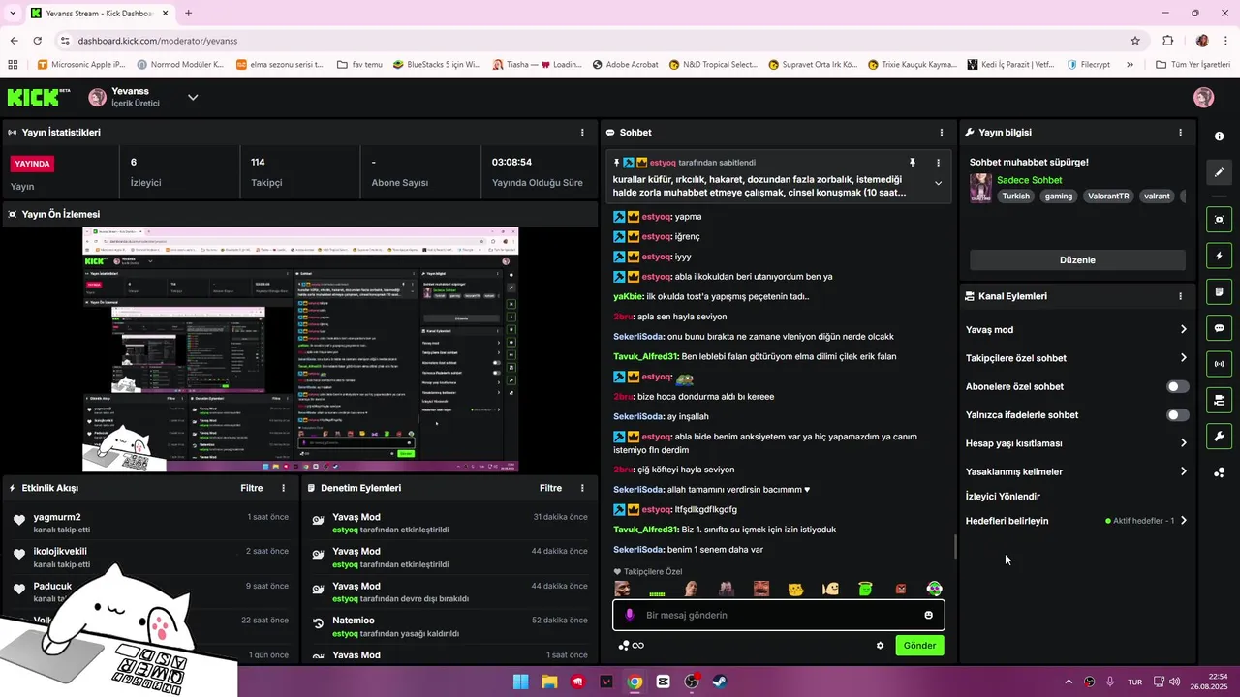
Task: Open emoji picker in message box
Action: pyautogui.click(x=929, y=615)
